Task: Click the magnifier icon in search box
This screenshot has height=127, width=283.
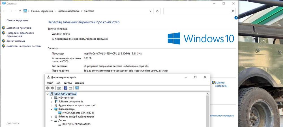Action: pyautogui.click(x=233, y=11)
